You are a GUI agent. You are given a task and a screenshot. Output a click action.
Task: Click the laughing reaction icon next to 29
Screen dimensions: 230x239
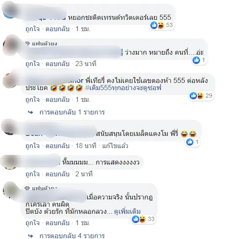coord(200,96)
